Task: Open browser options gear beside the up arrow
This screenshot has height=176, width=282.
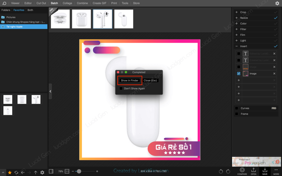Action: (42, 173)
